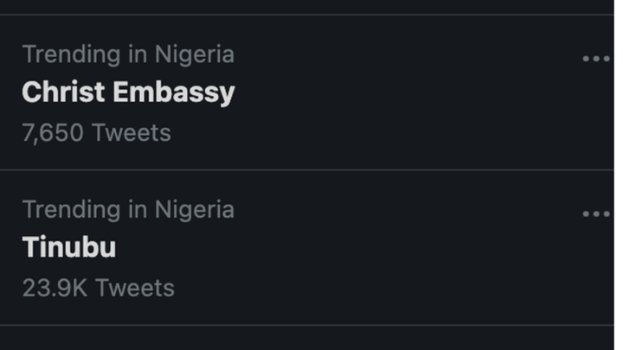The height and width of the screenshot is (350, 623).
Task: Show tweet volume for Christ Embassy trend
Action: click(96, 133)
